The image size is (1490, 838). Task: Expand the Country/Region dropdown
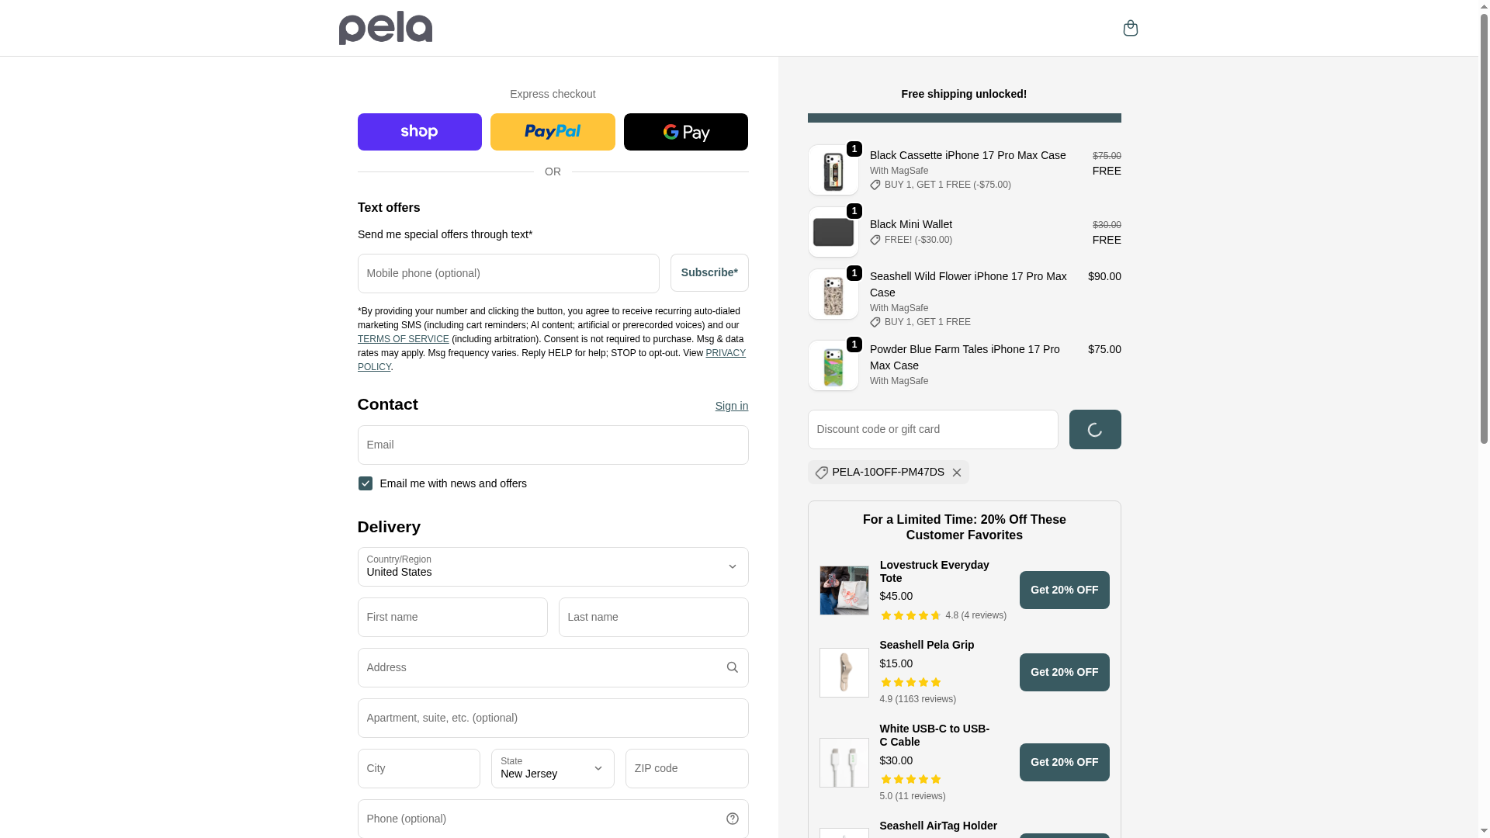[553, 566]
